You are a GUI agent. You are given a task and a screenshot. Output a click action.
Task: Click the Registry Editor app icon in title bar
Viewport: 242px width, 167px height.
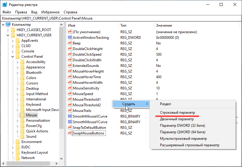click(x=5, y=4)
